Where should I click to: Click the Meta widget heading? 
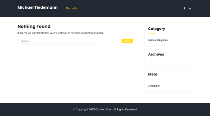tap(153, 74)
